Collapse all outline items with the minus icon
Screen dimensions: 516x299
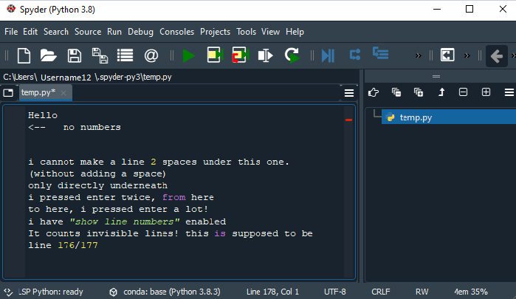coord(463,92)
